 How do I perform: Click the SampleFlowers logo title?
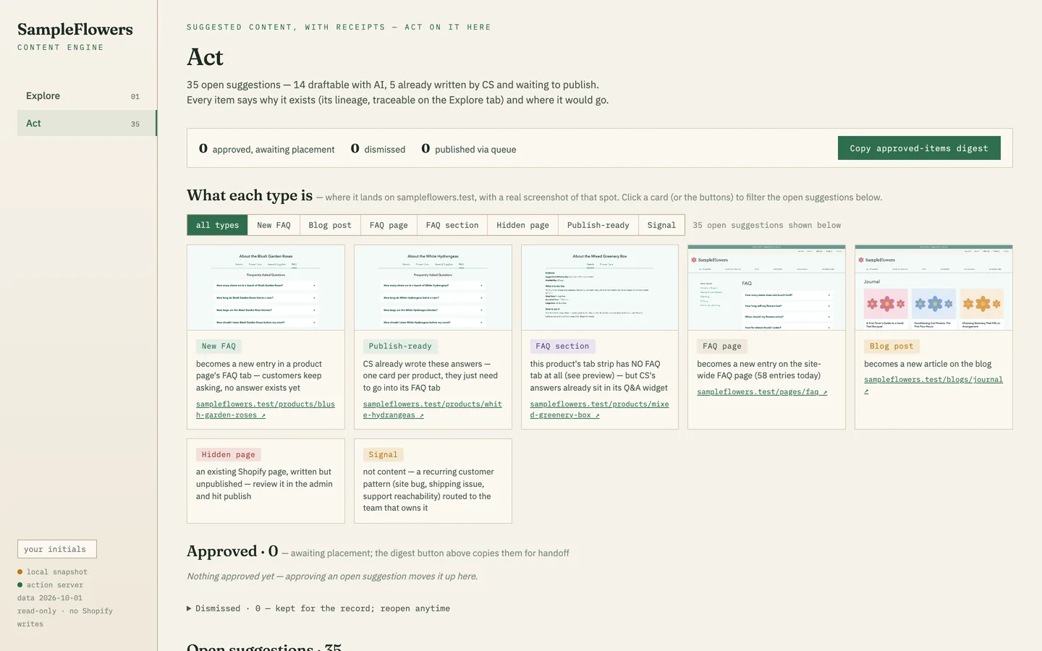coord(75,30)
